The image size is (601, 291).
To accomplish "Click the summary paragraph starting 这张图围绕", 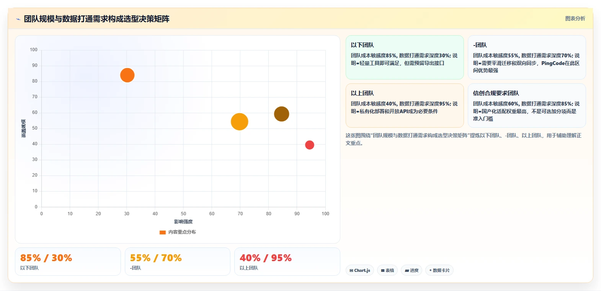I will [464, 139].
